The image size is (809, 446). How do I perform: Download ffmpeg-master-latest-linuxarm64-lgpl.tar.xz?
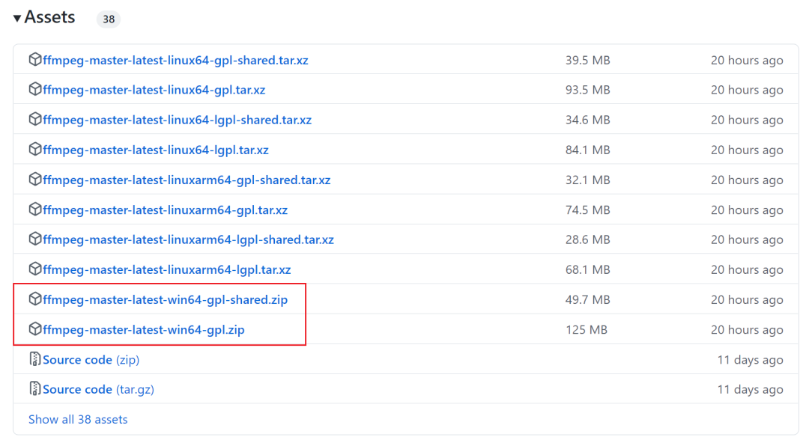pos(166,269)
